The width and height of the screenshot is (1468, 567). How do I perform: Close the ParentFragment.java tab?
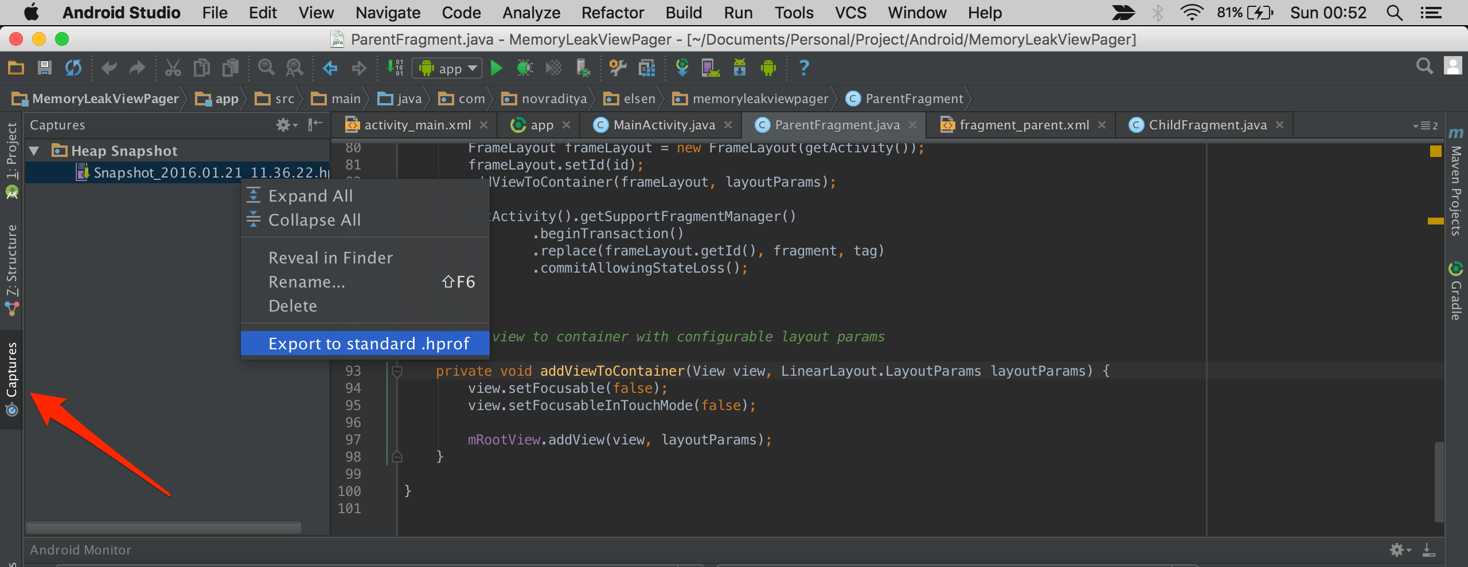(913, 125)
